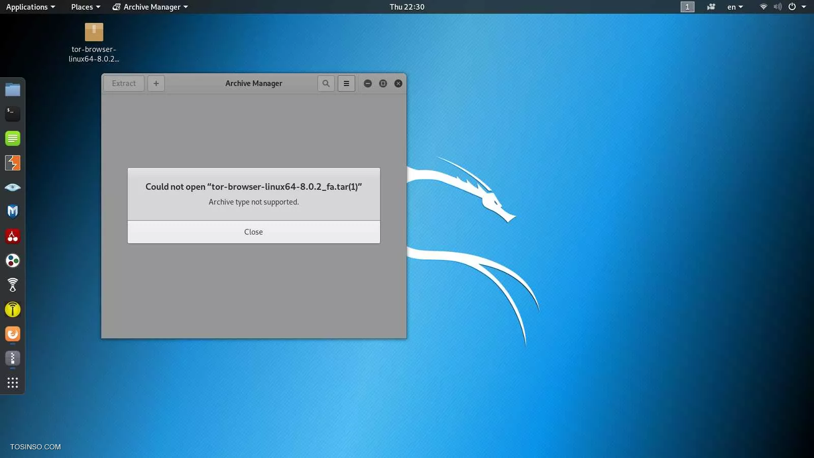Show all applications grid

pyautogui.click(x=13, y=383)
